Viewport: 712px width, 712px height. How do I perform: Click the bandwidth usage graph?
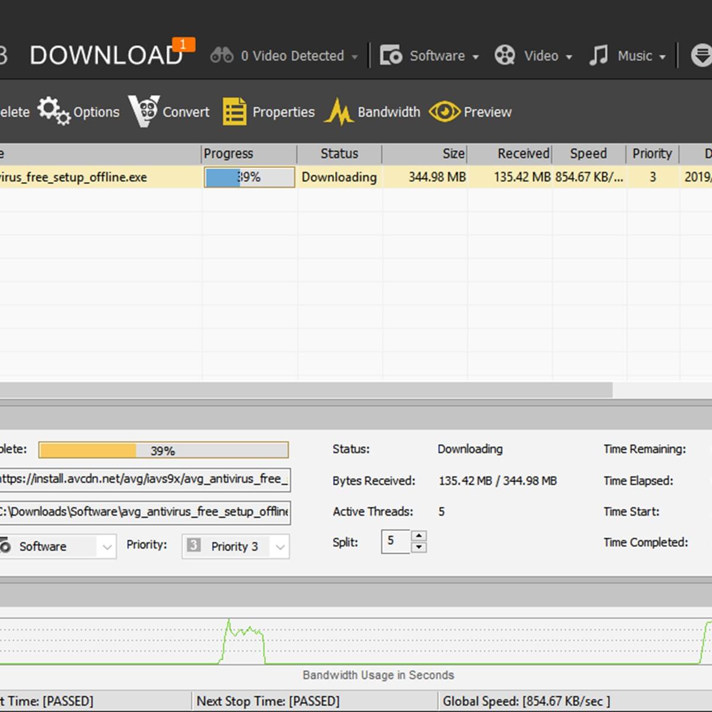356,641
